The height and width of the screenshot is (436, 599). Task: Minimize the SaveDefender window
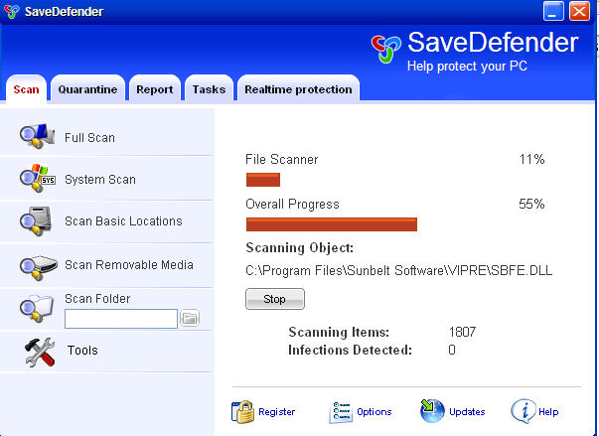553,11
